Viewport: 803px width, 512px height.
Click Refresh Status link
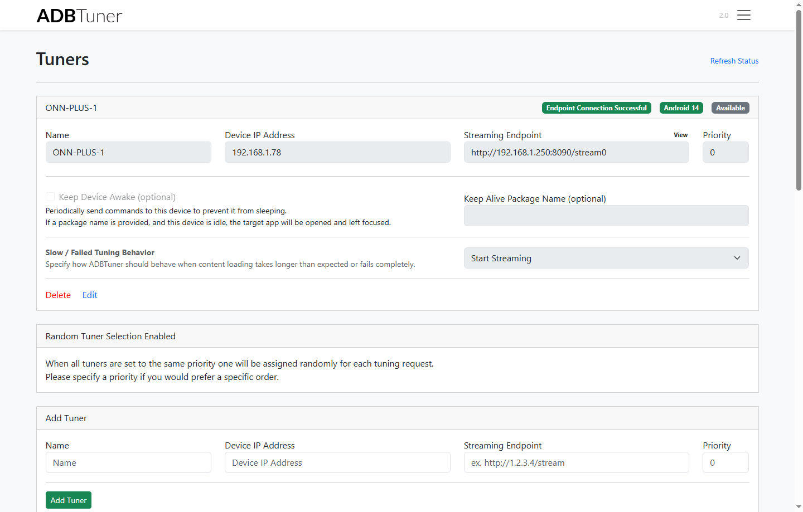pos(734,61)
